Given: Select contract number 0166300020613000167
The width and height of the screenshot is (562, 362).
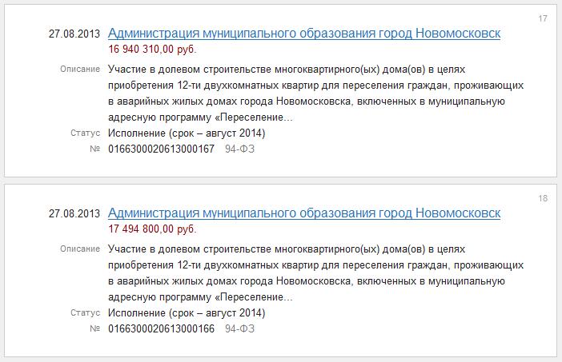Looking at the screenshot, I should tap(161, 149).
